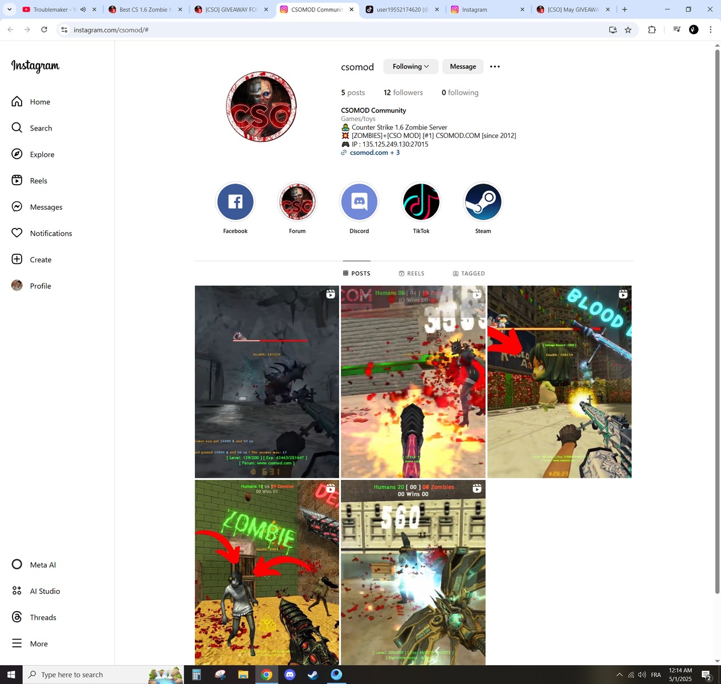This screenshot has height=684, width=721.
Task: Open Reels from the sidebar
Action: [17, 181]
